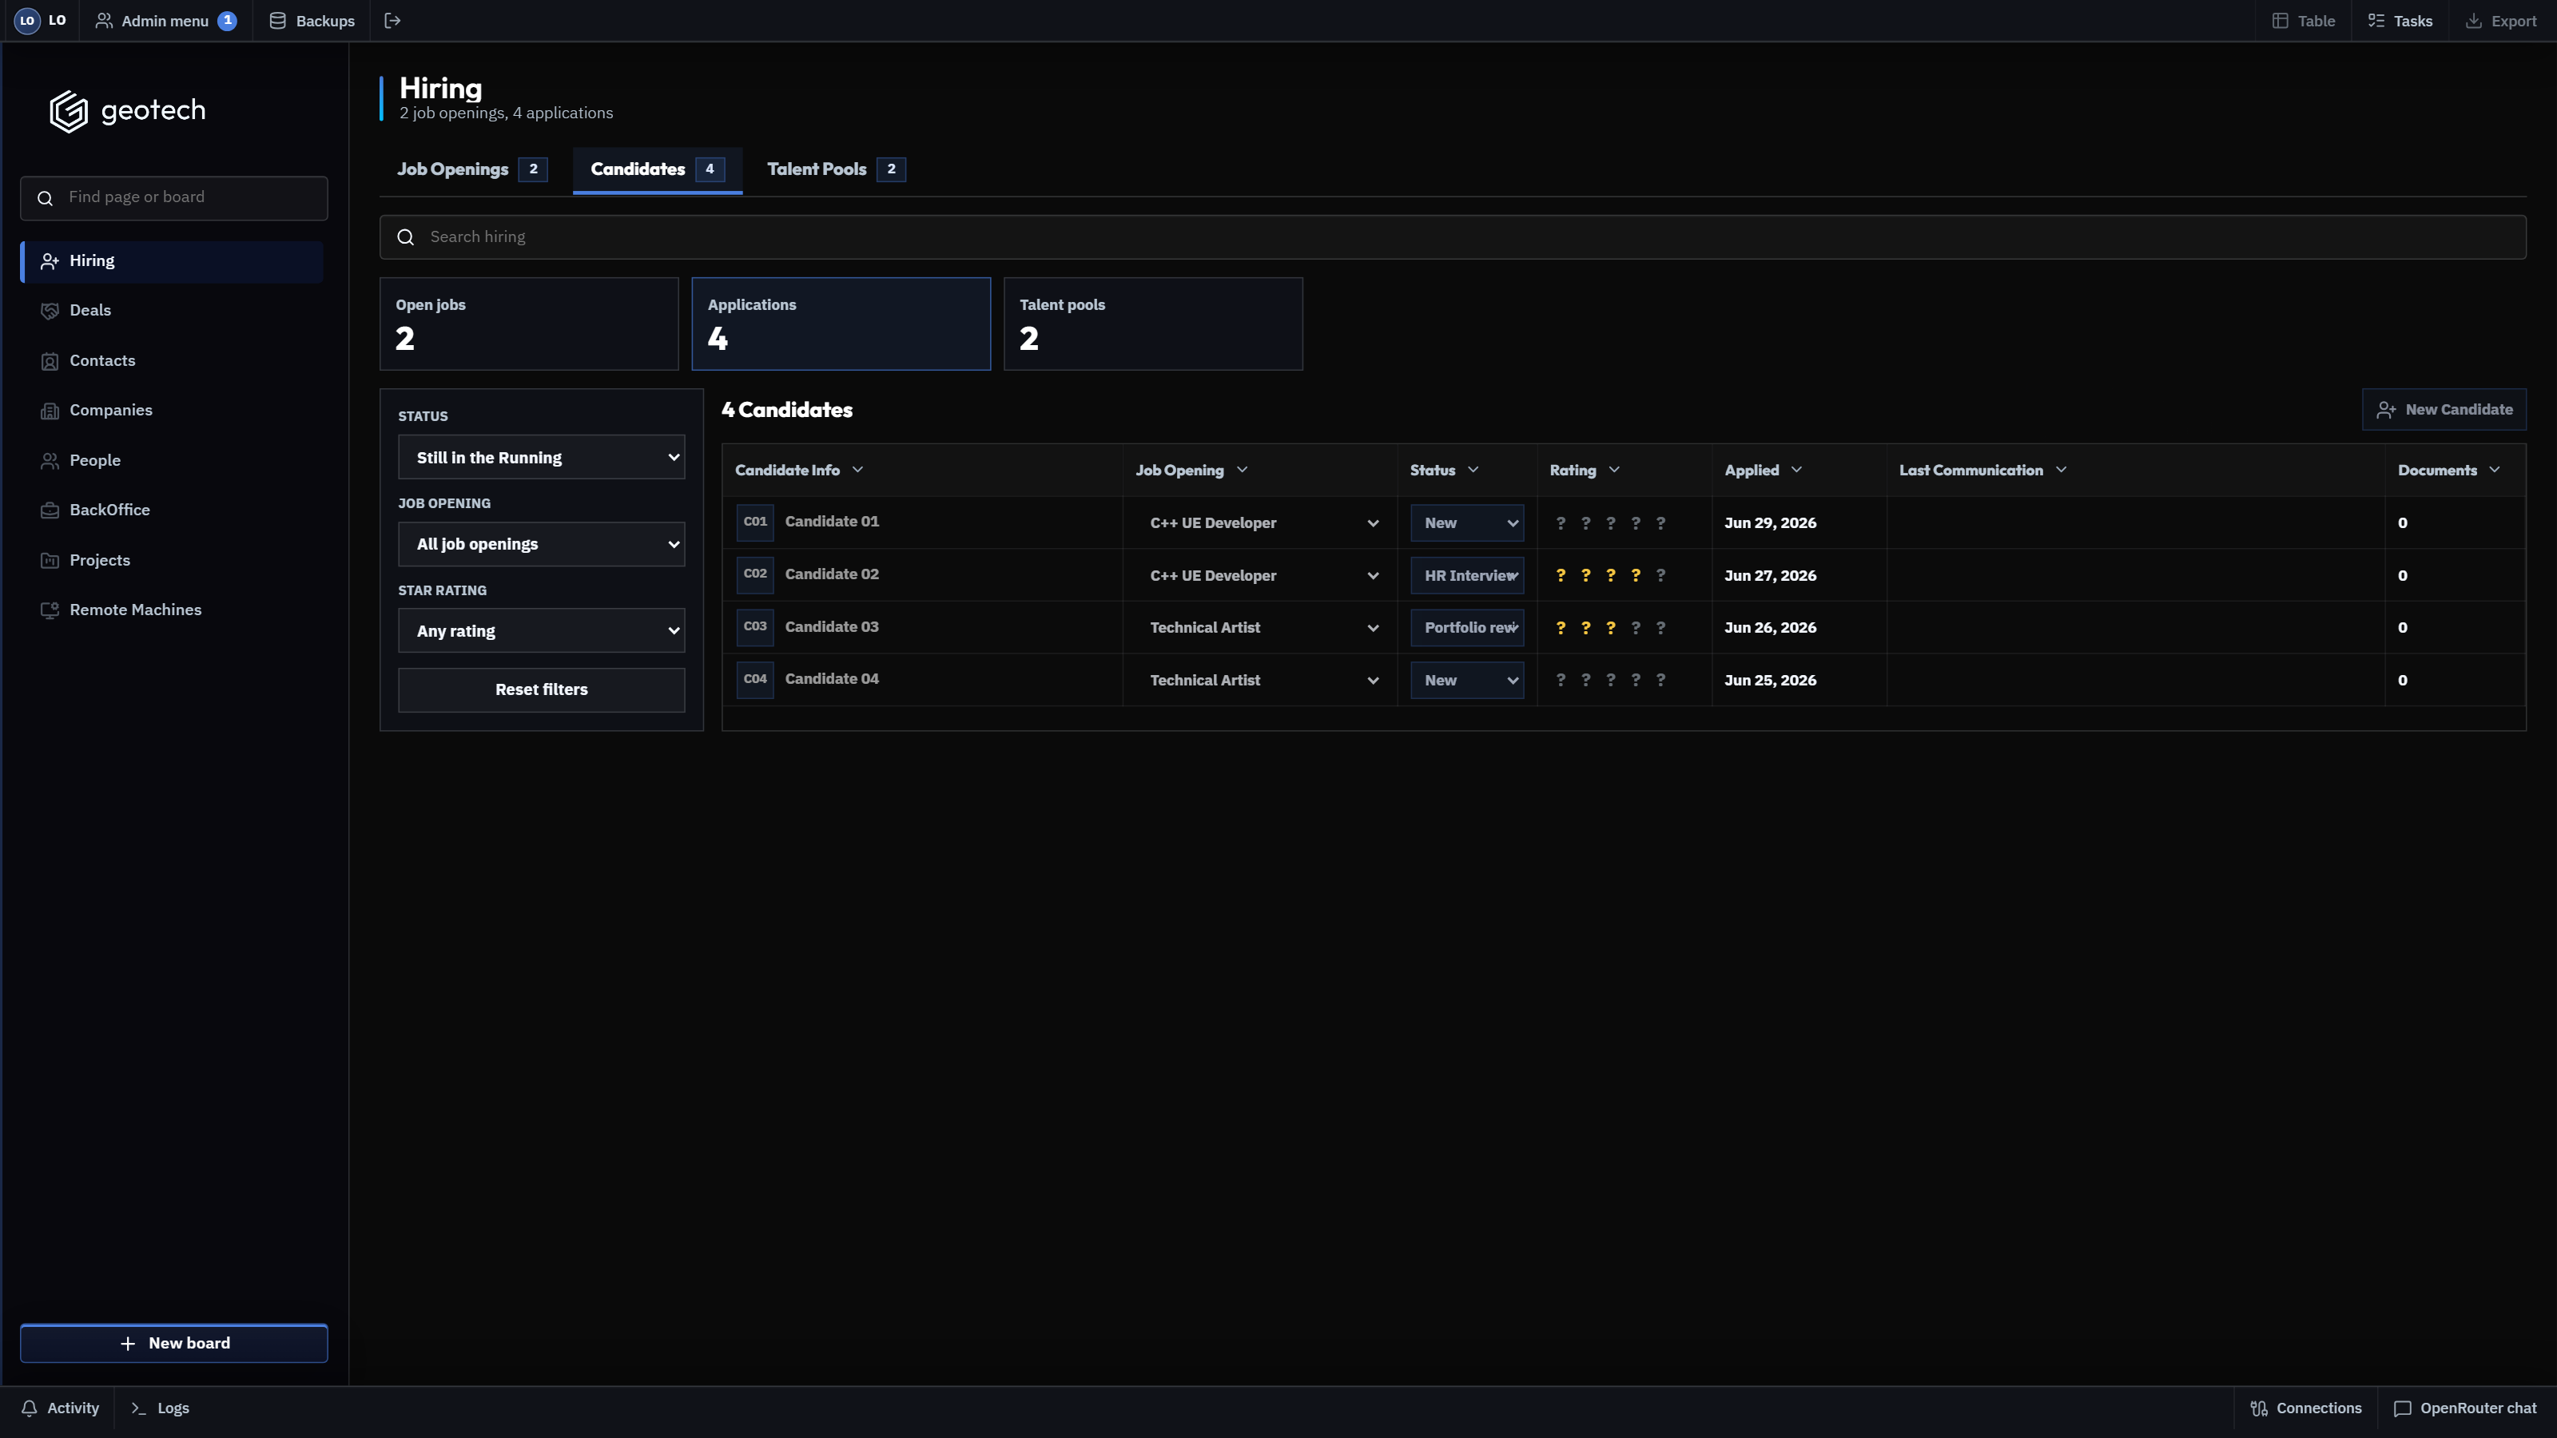Screen dimensions: 2557x1438
Task: Open Documents column header chevron
Action: (2495, 471)
